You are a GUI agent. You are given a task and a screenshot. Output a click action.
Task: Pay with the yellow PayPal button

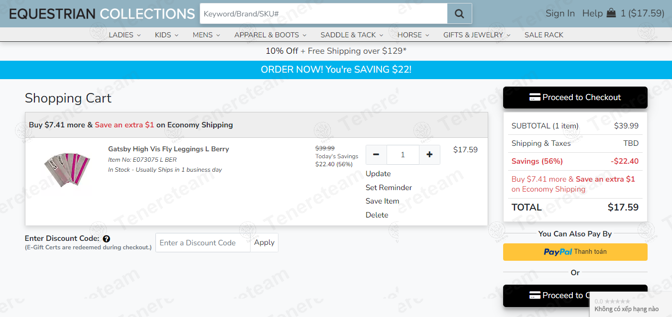coord(575,252)
